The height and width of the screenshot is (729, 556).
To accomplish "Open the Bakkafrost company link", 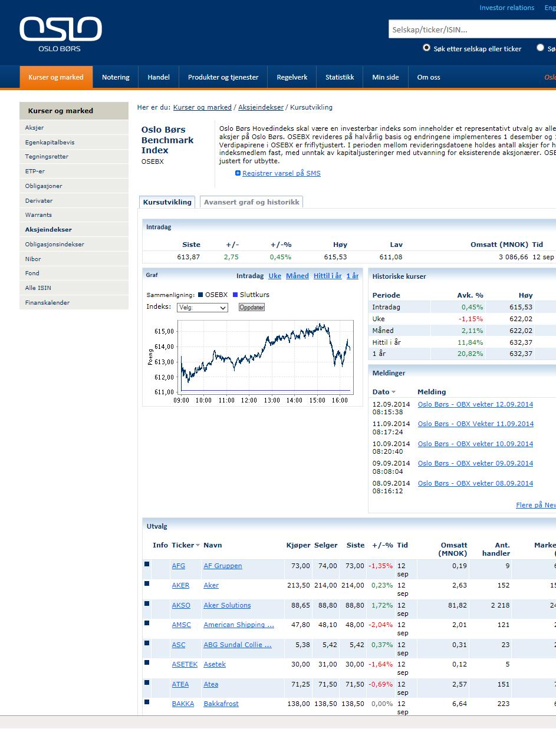I will 221,704.
